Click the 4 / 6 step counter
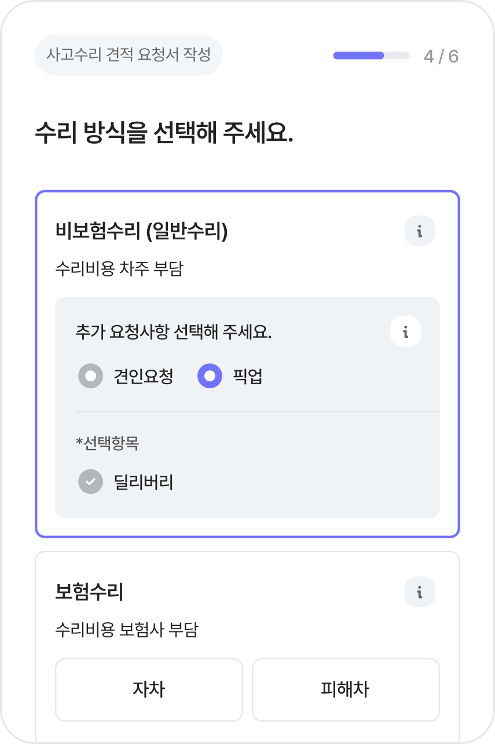Viewport: 495px width, 744px height. click(441, 56)
